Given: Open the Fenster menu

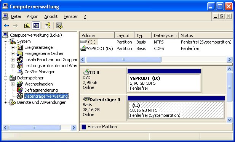Looking at the screenshot, I should [71, 16].
